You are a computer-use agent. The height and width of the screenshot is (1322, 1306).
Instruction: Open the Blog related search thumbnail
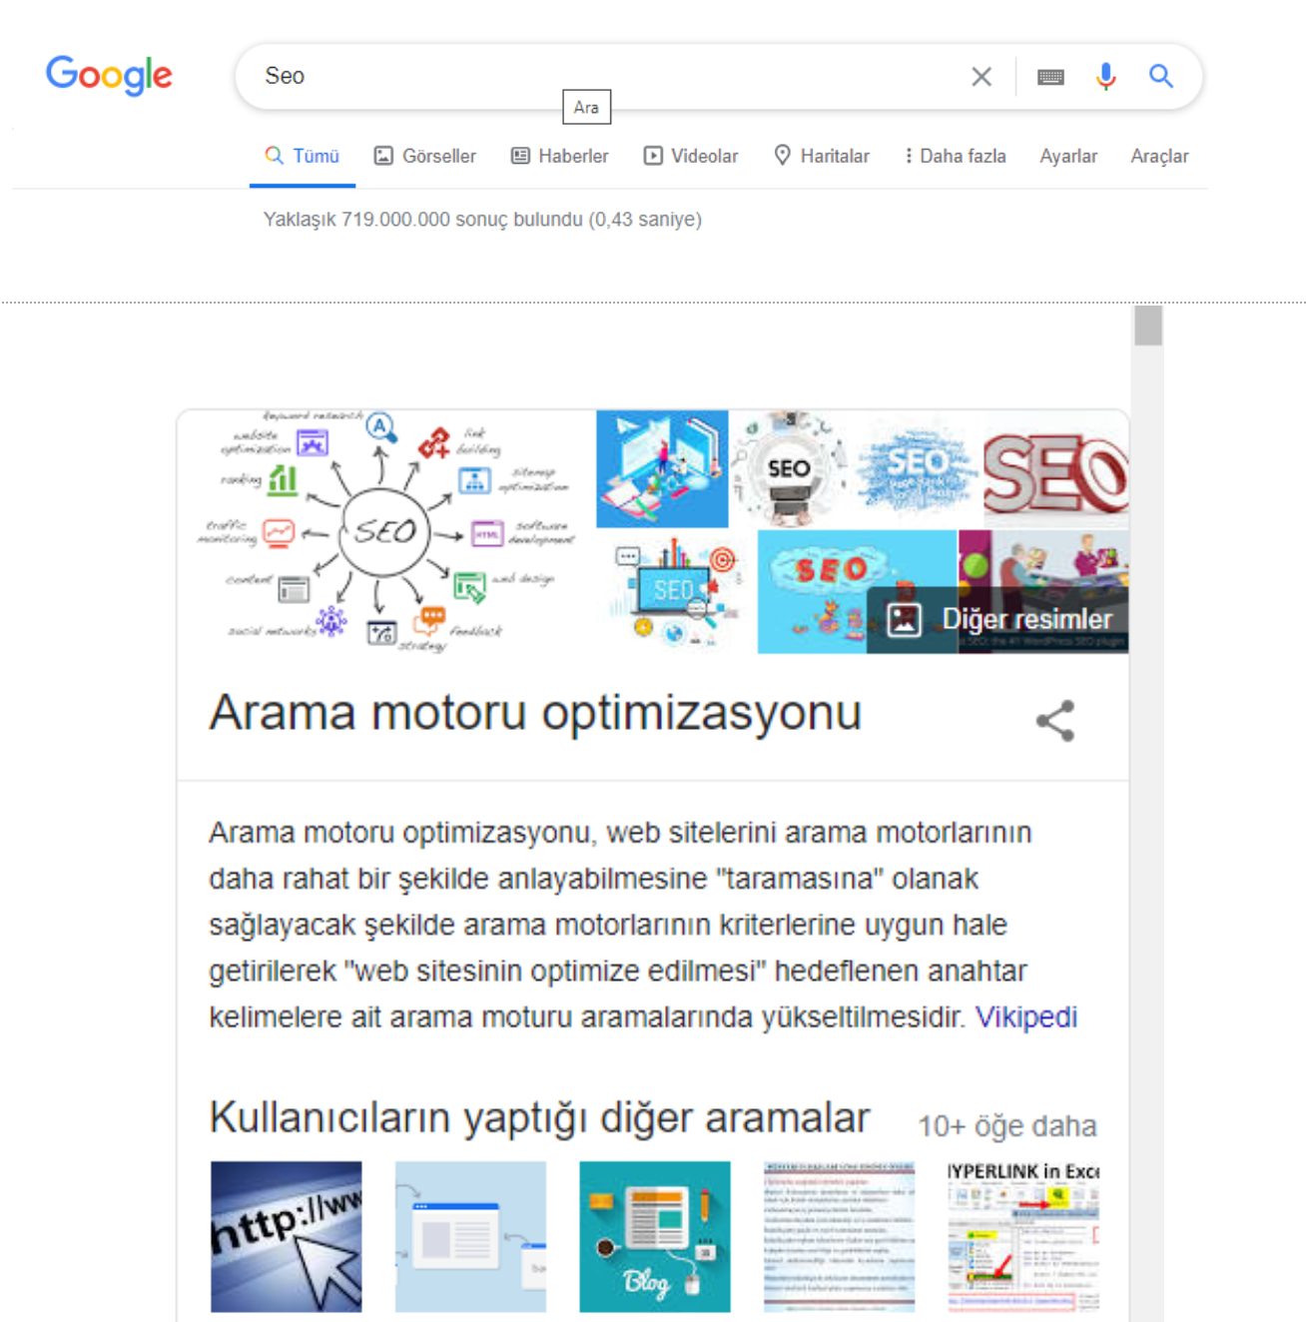click(x=655, y=1236)
